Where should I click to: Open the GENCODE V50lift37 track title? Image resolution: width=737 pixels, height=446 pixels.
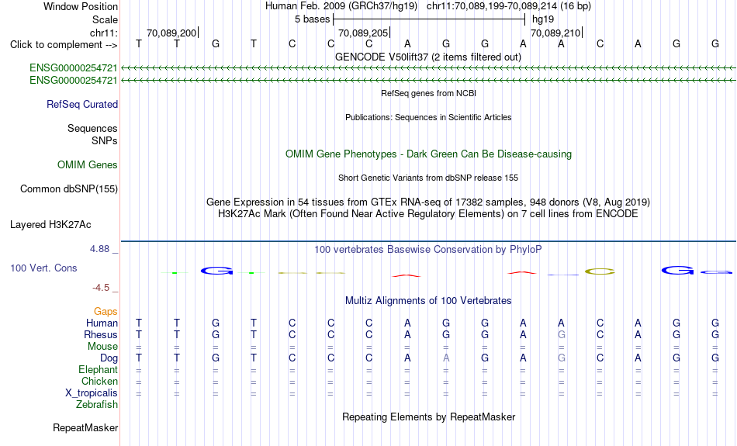click(427, 57)
